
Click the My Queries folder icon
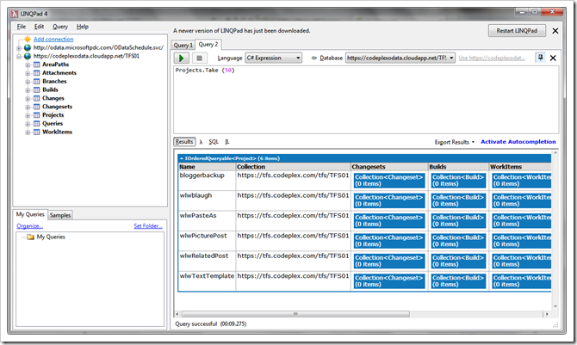[30, 237]
